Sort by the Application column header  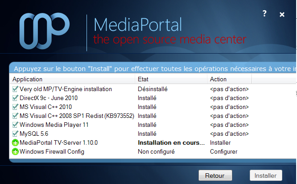(x=72, y=79)
